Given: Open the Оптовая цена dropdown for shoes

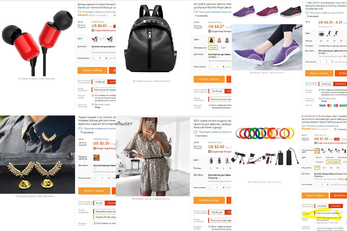Looking at the screenshot, I should coord(325,27).
